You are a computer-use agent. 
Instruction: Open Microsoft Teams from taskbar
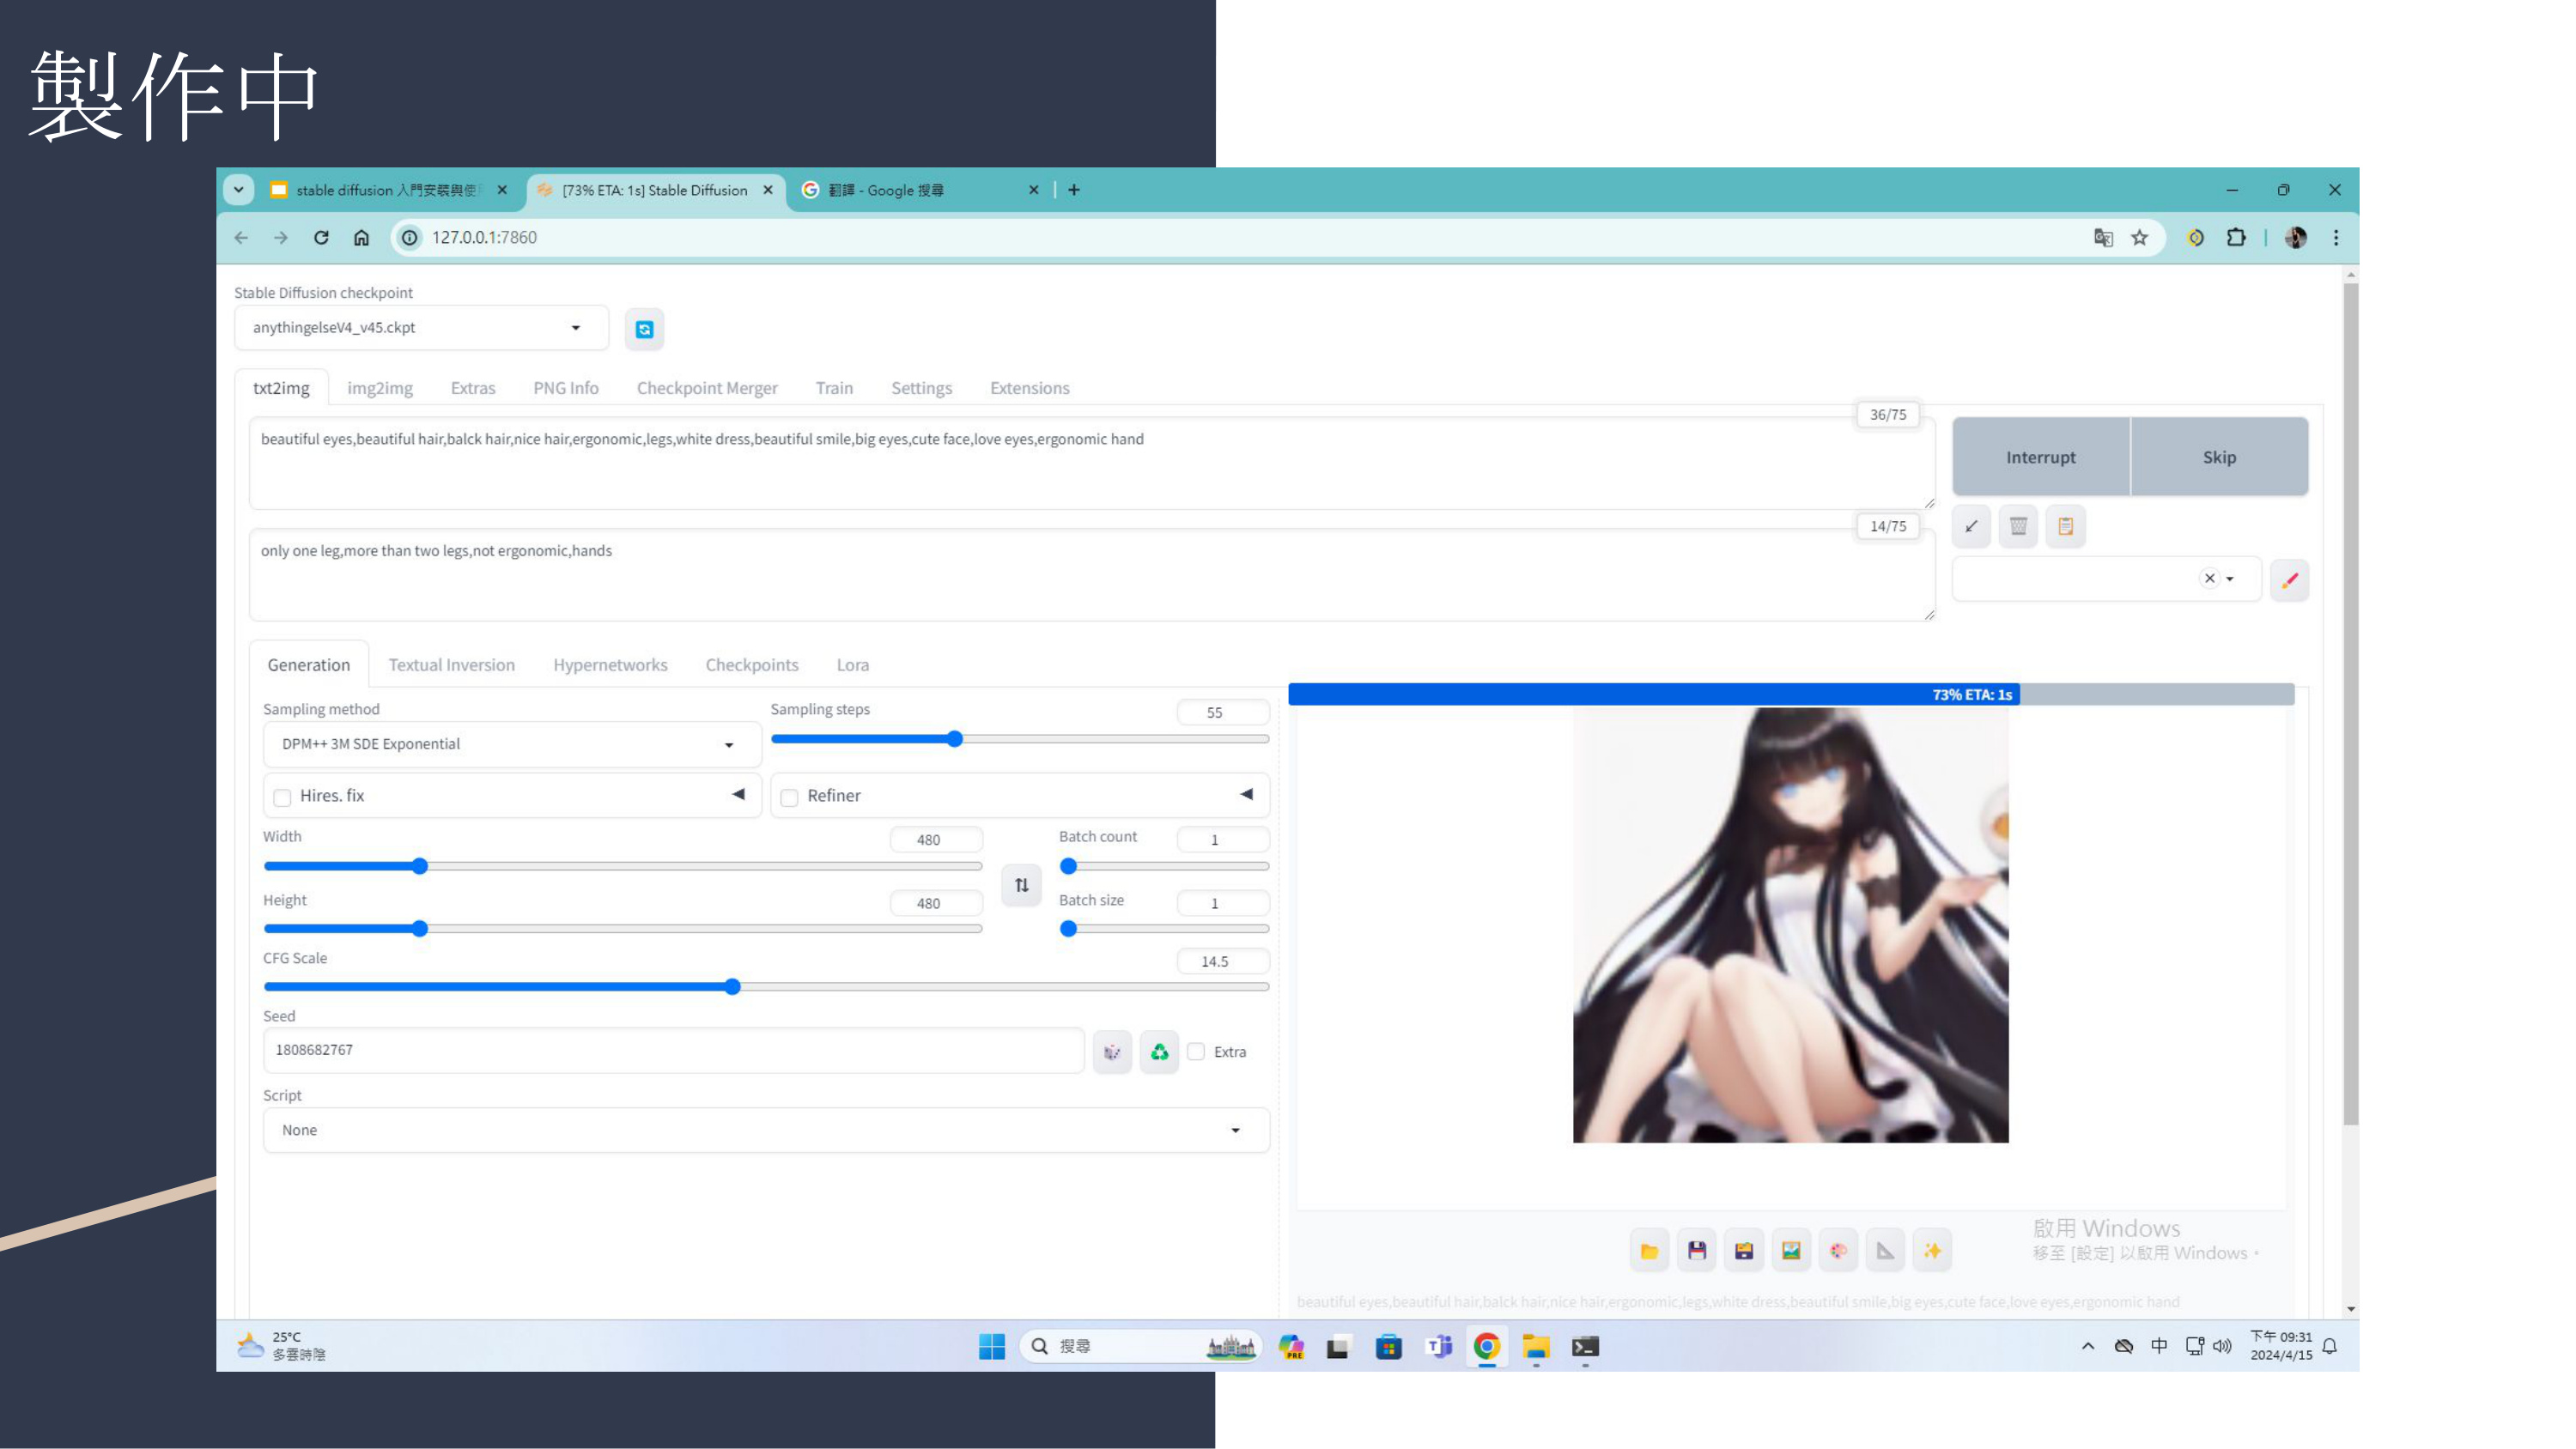coord(1438,1347)
